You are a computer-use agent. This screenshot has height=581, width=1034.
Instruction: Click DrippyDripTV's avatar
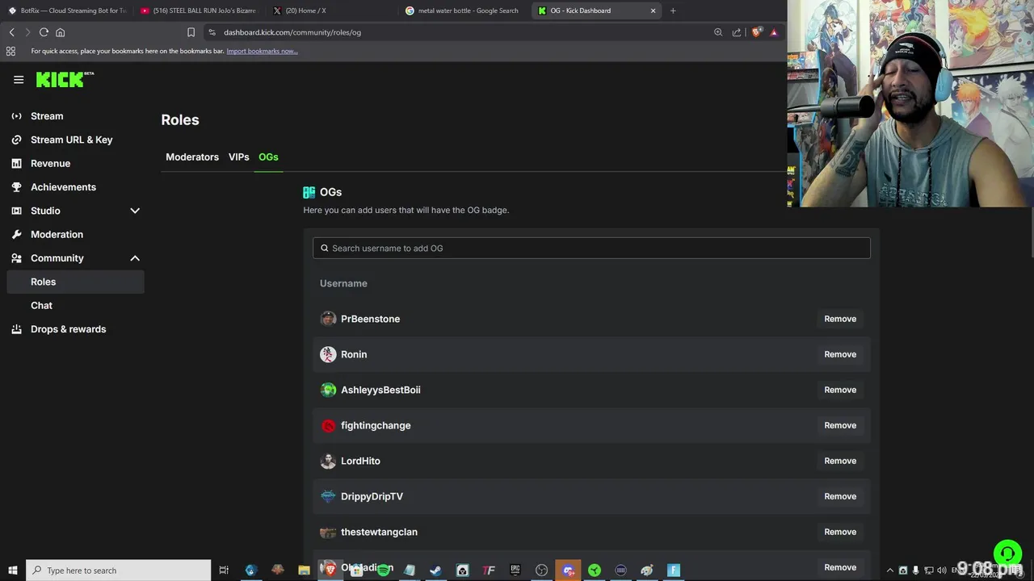[328, 496]
